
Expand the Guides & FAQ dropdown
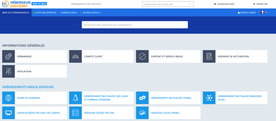(69, 13)
